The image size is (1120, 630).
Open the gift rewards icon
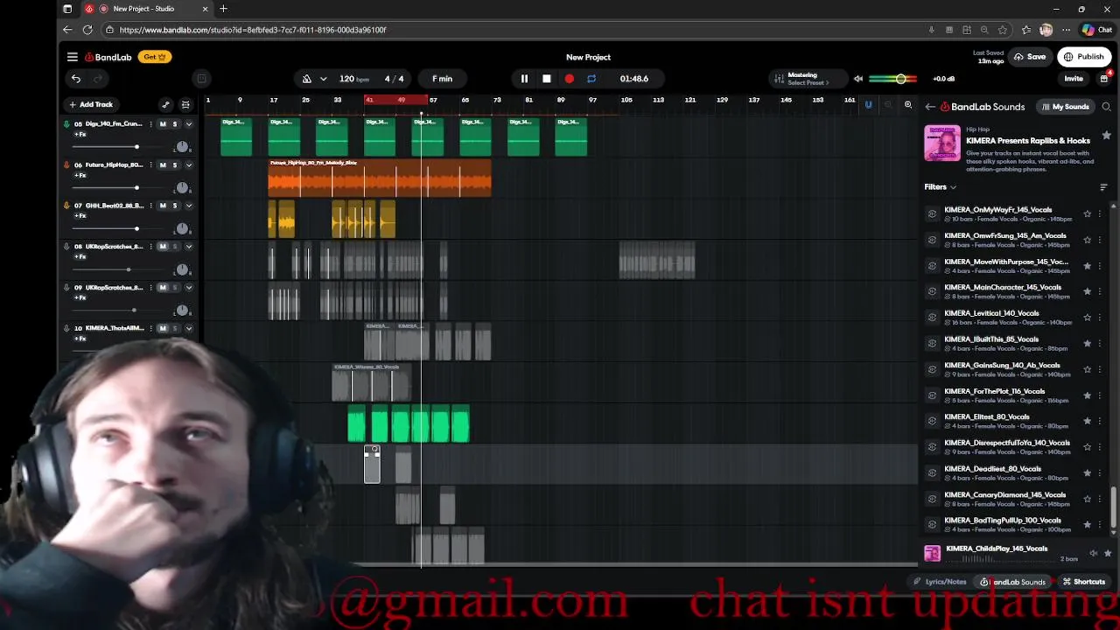tap(1104, 78)
